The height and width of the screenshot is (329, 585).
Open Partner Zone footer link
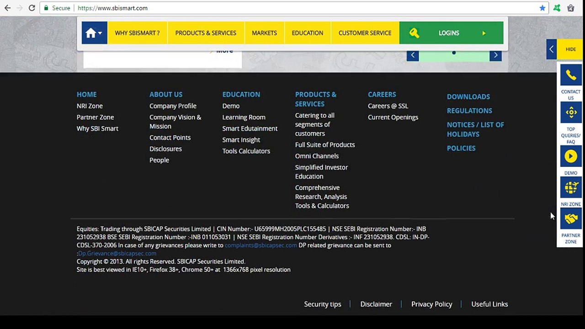(x=95, y=117)
